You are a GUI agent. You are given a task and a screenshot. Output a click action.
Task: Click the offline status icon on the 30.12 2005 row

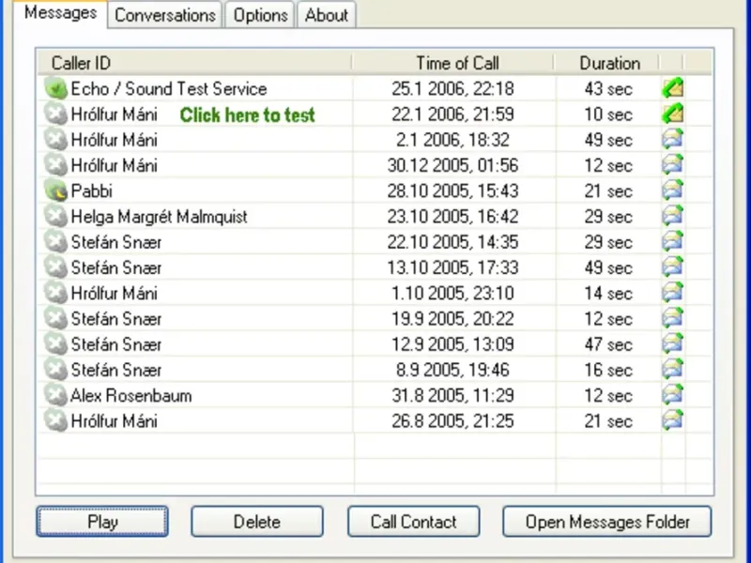click(x=55, y=165)
